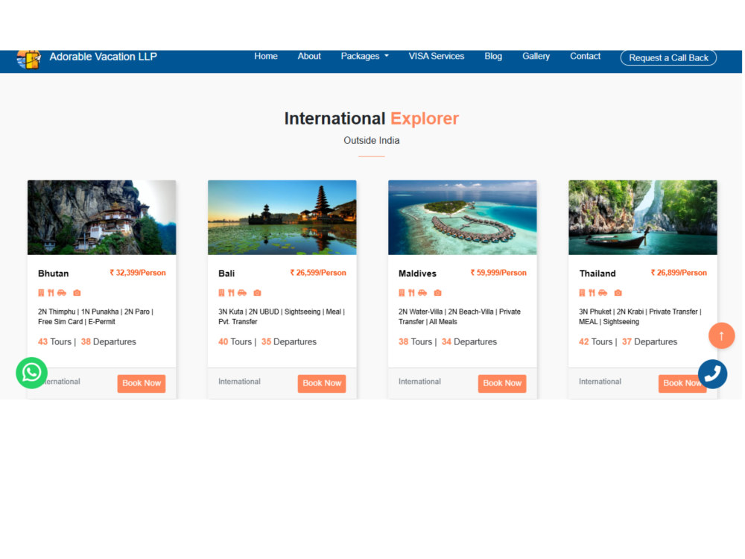Open the Contact menu item
745x559 pixels.
coord(585,56)
